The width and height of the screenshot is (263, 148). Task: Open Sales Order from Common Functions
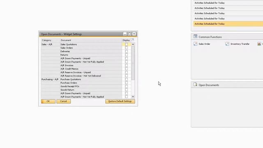pos(202,44)
